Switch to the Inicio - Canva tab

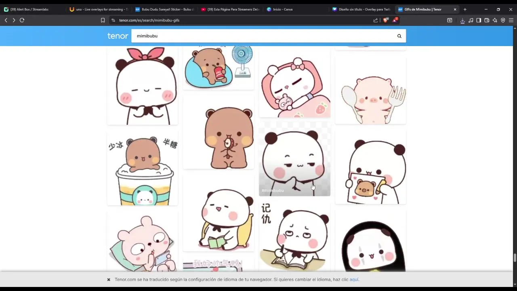(x=296, y=9)
